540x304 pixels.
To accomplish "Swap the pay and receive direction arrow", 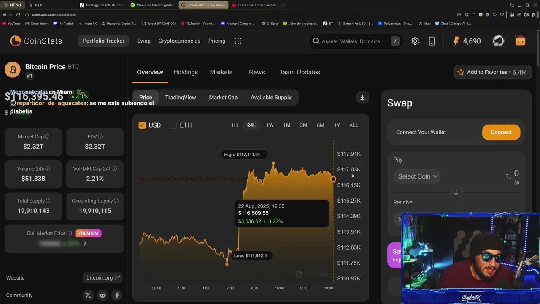I will [456, 193].
